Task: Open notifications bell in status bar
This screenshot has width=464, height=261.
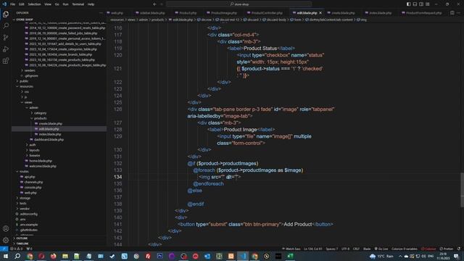Action: point(459,249)
